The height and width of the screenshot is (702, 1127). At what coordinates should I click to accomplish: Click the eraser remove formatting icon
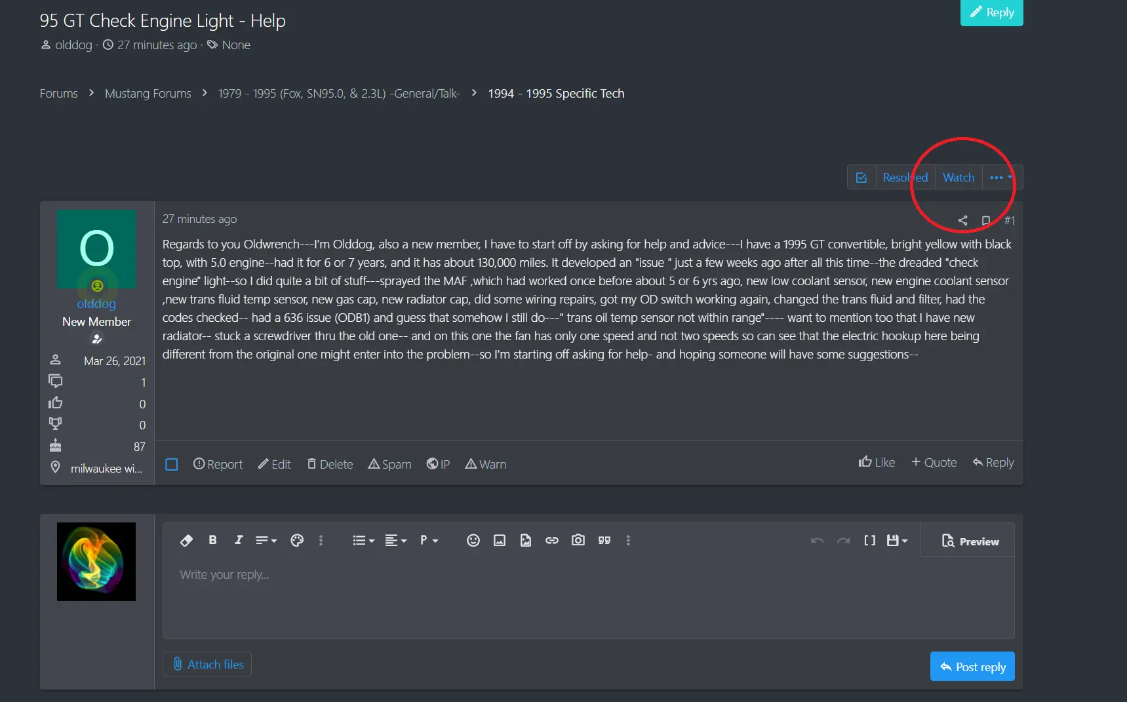186,540
